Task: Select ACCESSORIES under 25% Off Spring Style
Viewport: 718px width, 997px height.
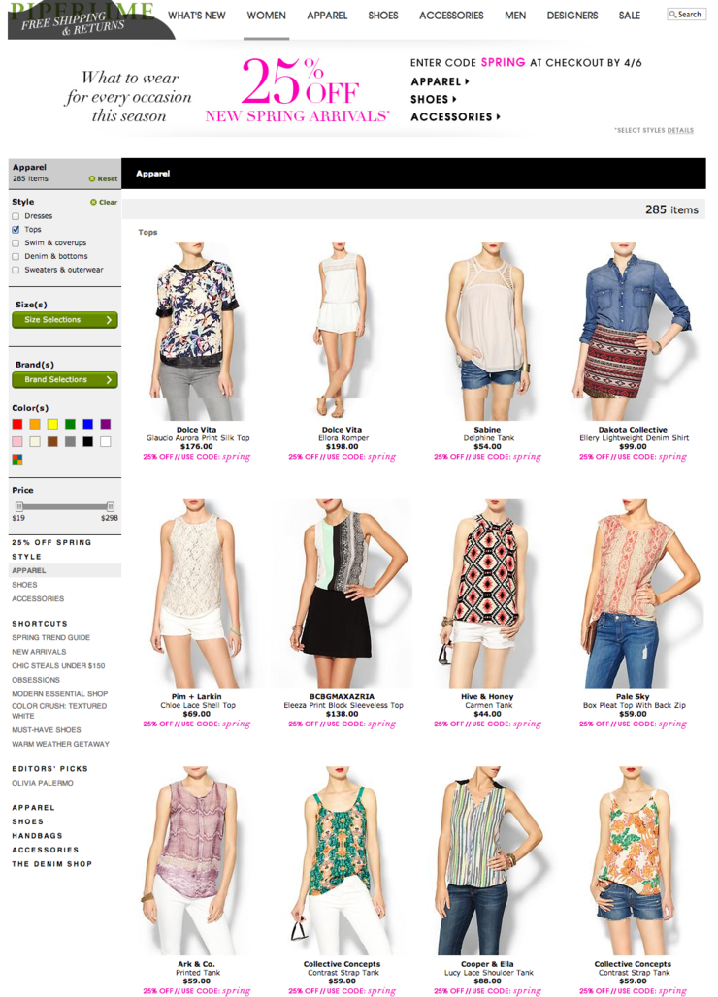Action: [38, 599]
